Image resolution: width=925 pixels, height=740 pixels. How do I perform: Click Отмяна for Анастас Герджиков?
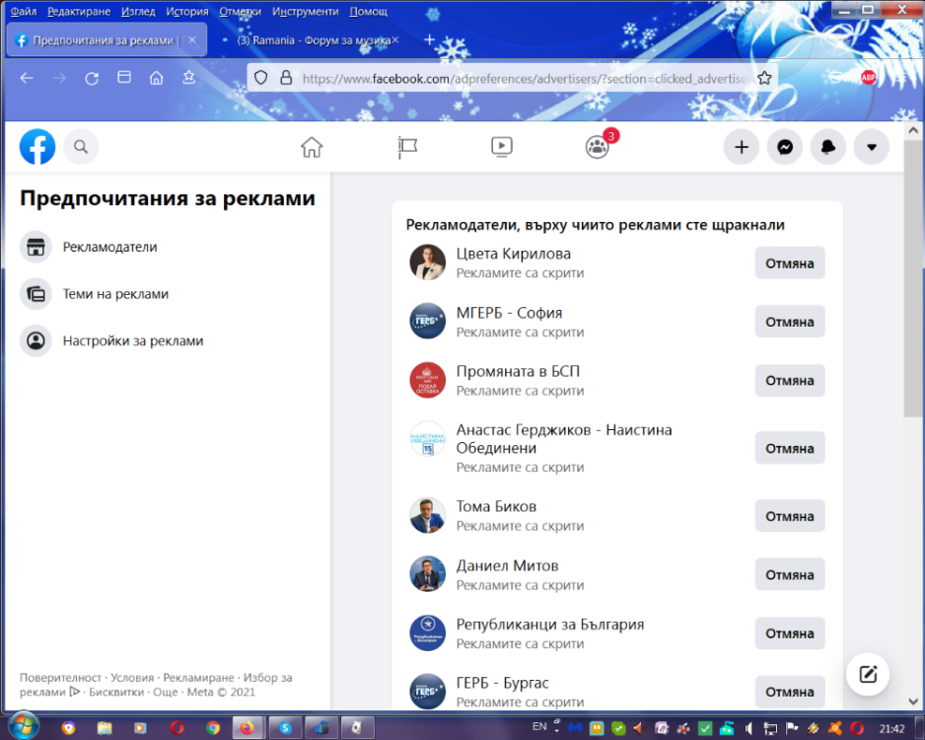point(789,448)
